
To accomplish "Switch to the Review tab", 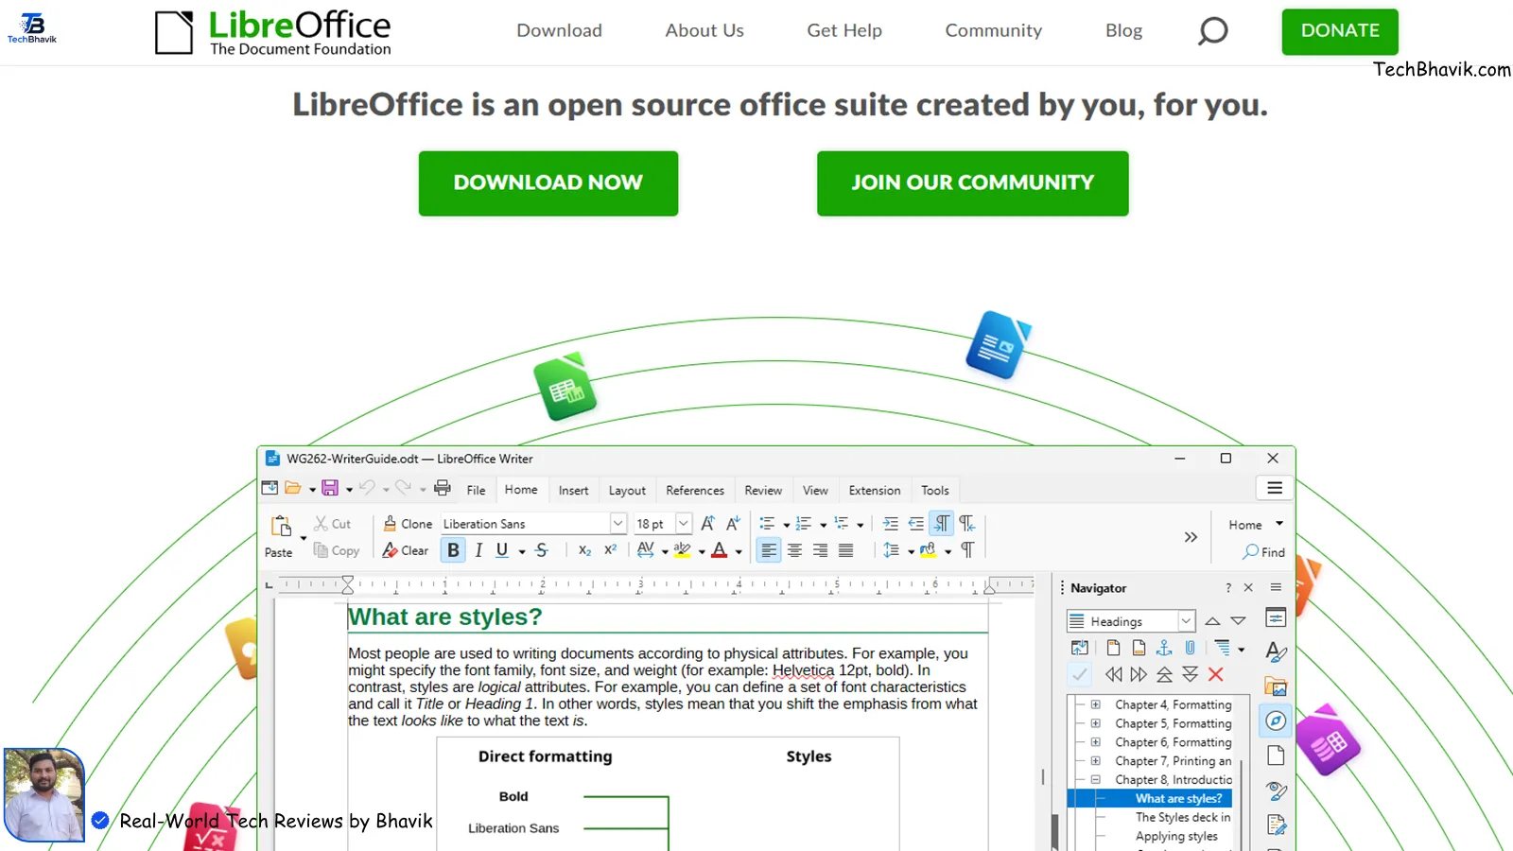I will pyautogui.click(x=763, y=490).
